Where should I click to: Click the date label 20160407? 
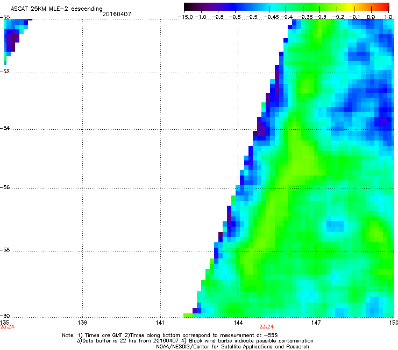coord(117,14)
